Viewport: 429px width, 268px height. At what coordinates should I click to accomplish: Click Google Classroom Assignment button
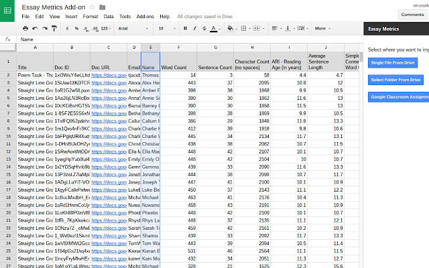coord(398,96)
